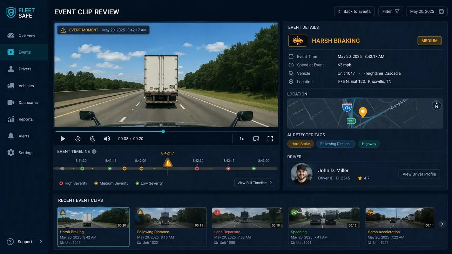Click the north compass on the map
Screen dimensions: 452x254
437,105
